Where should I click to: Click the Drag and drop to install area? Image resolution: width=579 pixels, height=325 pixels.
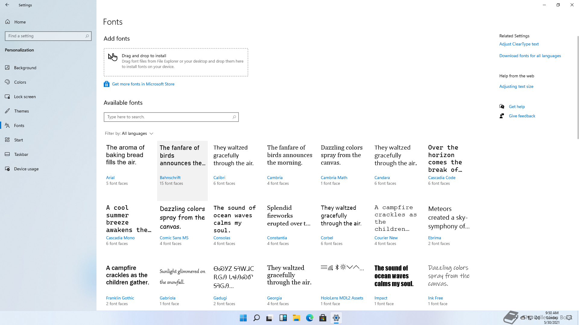click(x=176, y=62)
